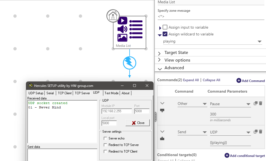Open the Test Mode tab
Screen dimensions: 266x161
click(x=111, y=93)
